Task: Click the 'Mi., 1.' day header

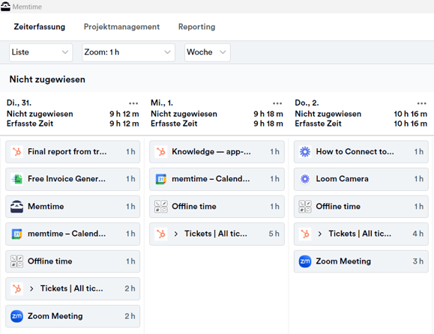Action: click(162, 103)
